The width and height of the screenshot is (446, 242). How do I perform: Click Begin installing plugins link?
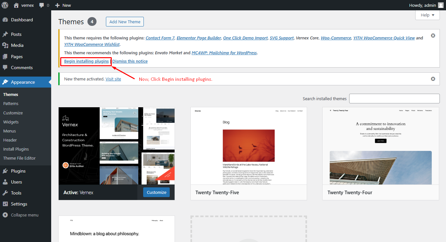[x=86, y=61]
